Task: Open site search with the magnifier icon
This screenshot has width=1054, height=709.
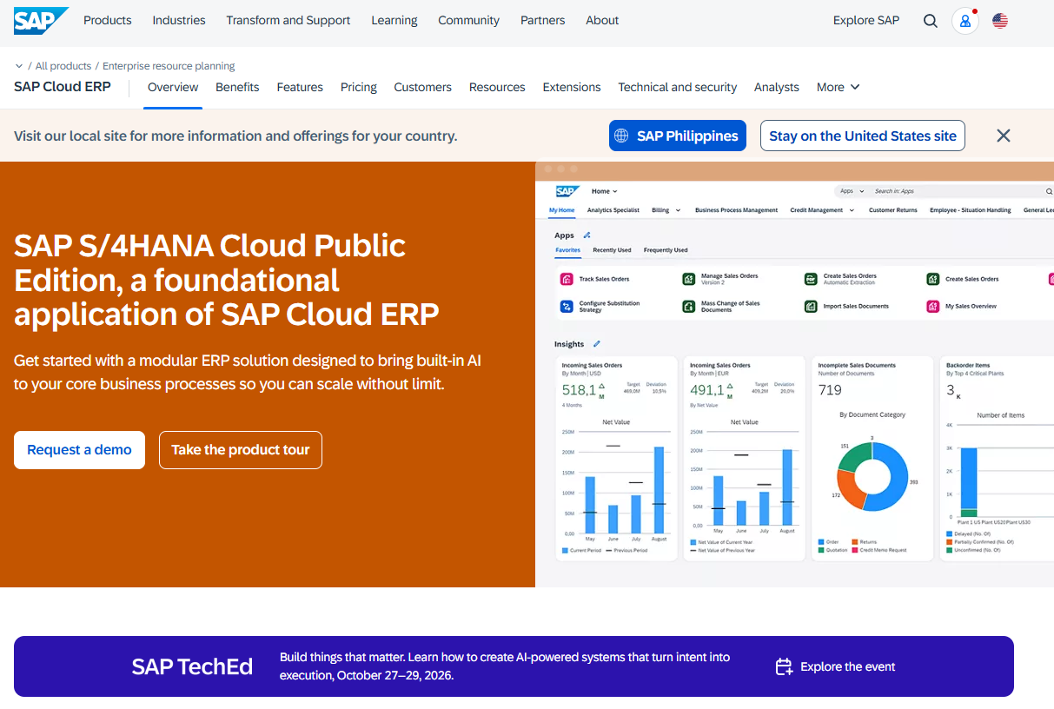Action: point(931,21)
